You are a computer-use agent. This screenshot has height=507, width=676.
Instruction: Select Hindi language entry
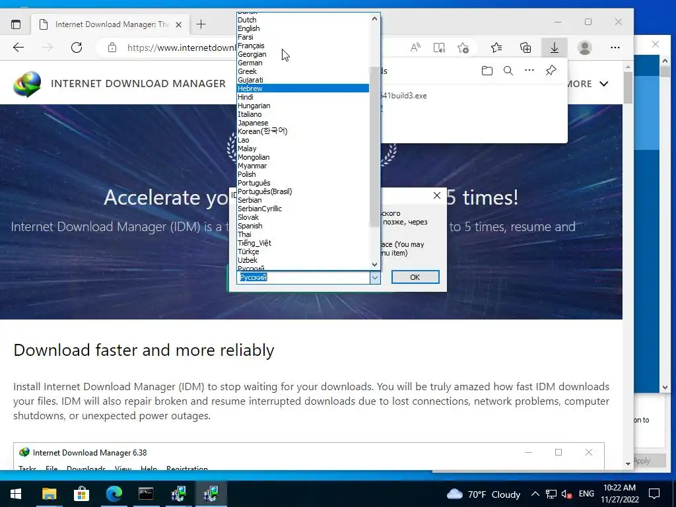click(303, 97)
